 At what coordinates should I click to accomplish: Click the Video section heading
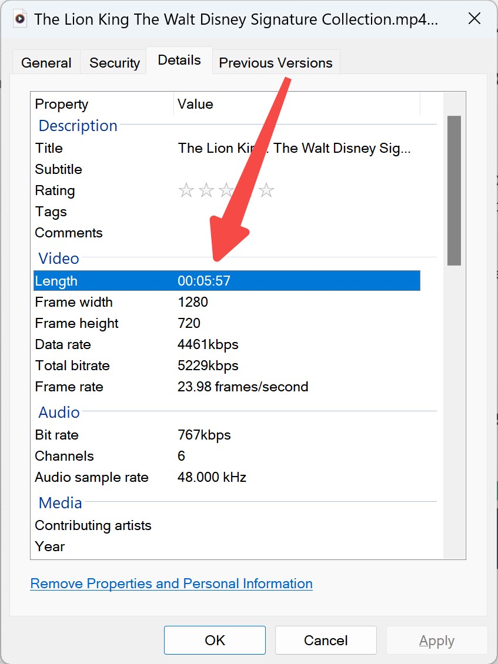pyautogui.click(x=58, y=259)
